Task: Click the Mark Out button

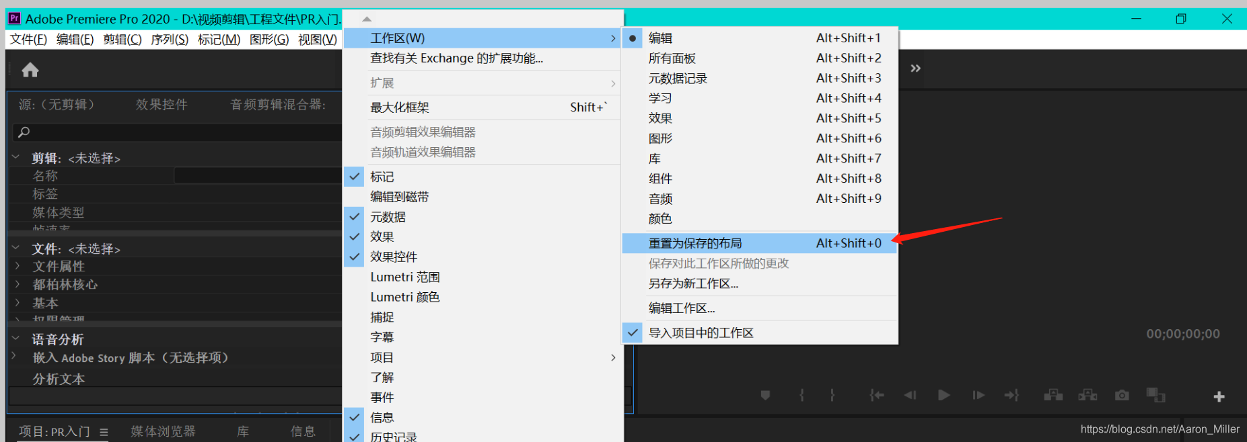Action: (832, 396)
